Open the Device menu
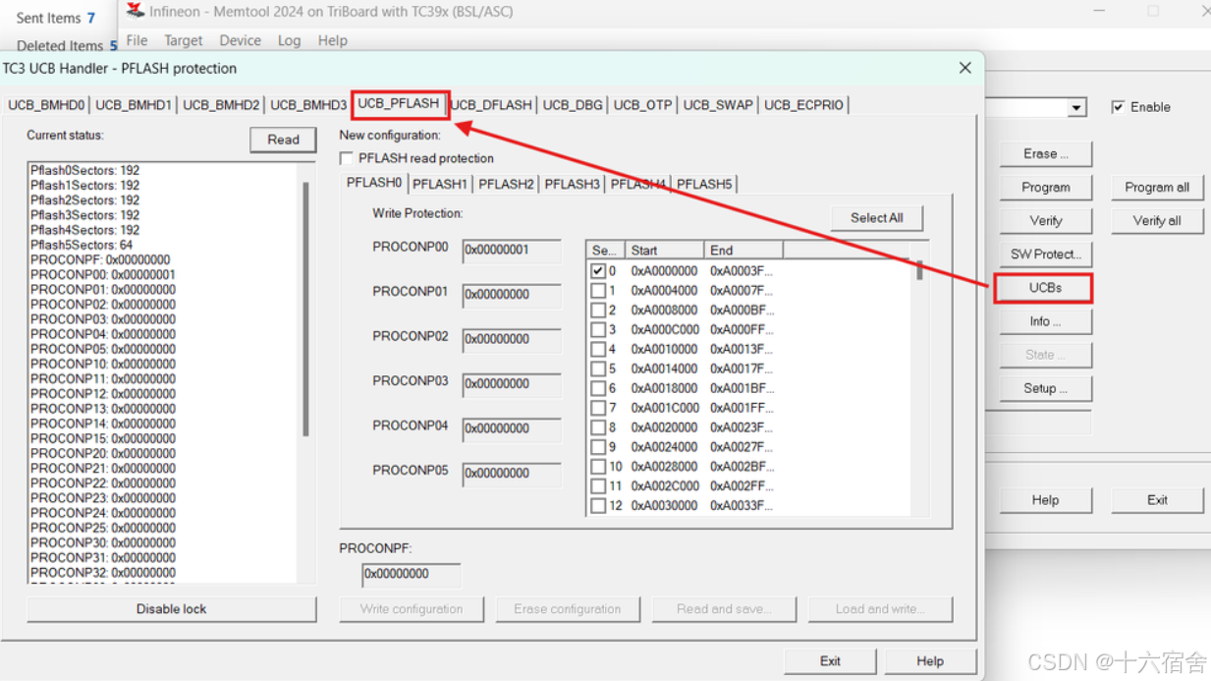The width and height of the screenshot is (1211, 681). (241, 40)
